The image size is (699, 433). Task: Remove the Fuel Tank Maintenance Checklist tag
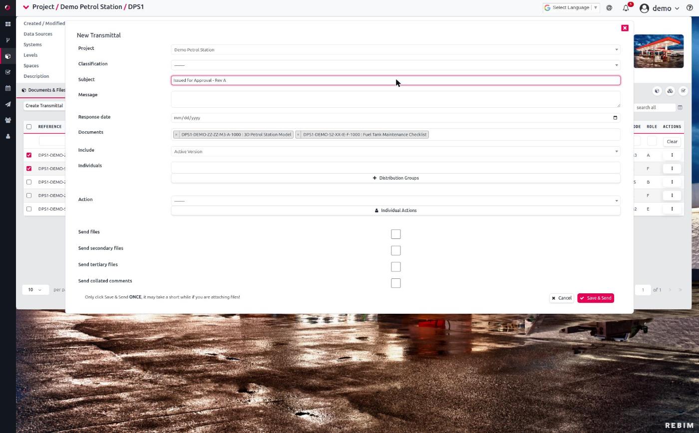tap(298, 135)
